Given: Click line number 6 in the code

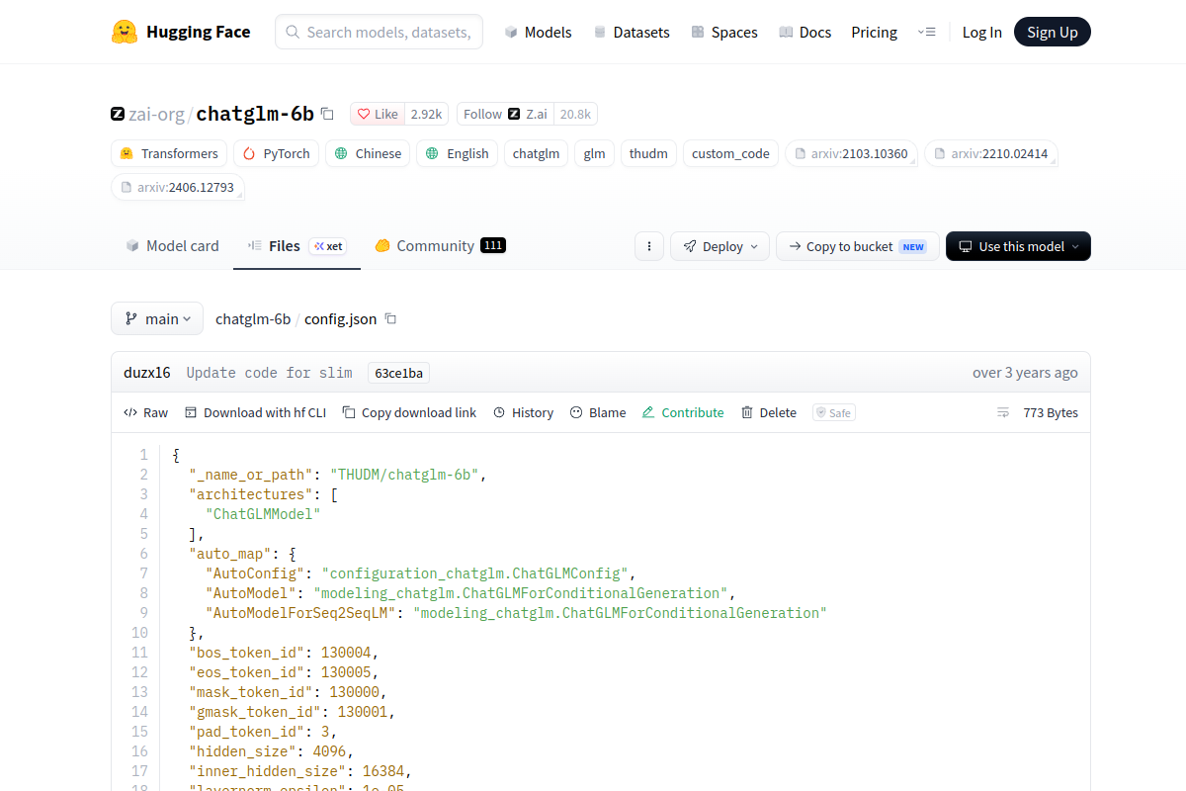Looking at the screenshot, I should (143, 554).
